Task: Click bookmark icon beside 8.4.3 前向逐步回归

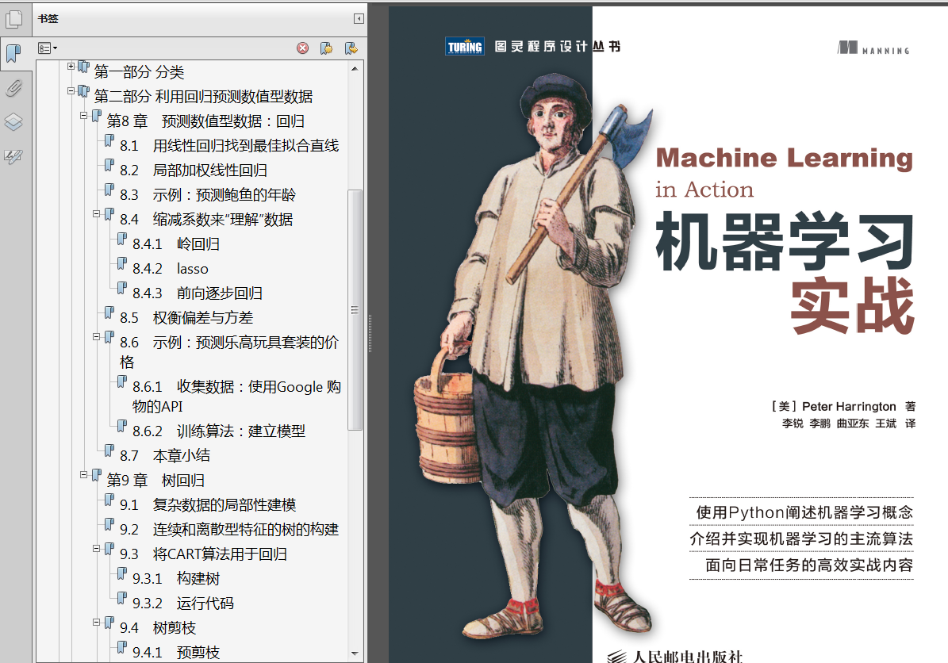Action: click(122, 289)
